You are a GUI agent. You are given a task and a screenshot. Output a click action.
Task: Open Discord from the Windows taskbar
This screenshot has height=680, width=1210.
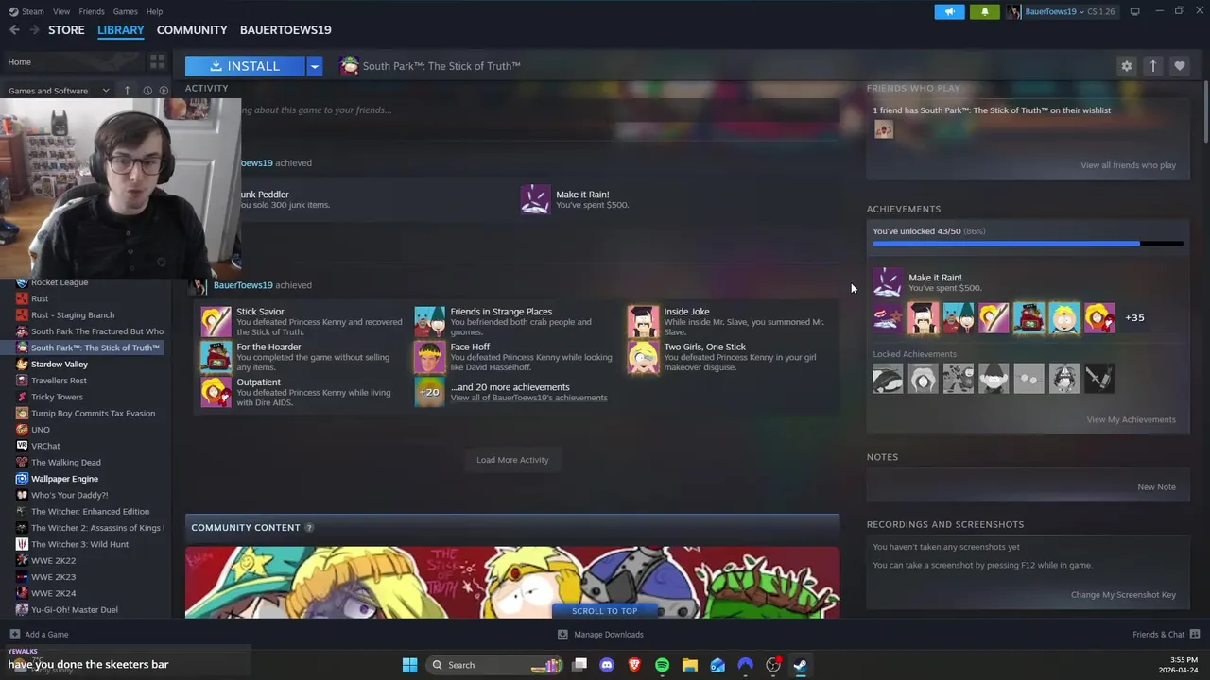(607, 665)
